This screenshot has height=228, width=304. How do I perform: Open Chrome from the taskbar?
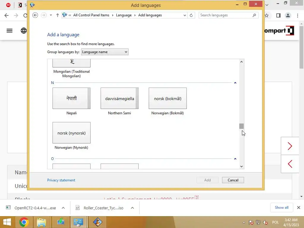point(24,222)
